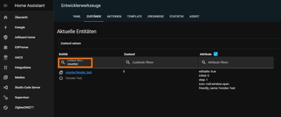Switch to the YAML tab
This screenshot has height=117, width=281.
tap(77, 16)
